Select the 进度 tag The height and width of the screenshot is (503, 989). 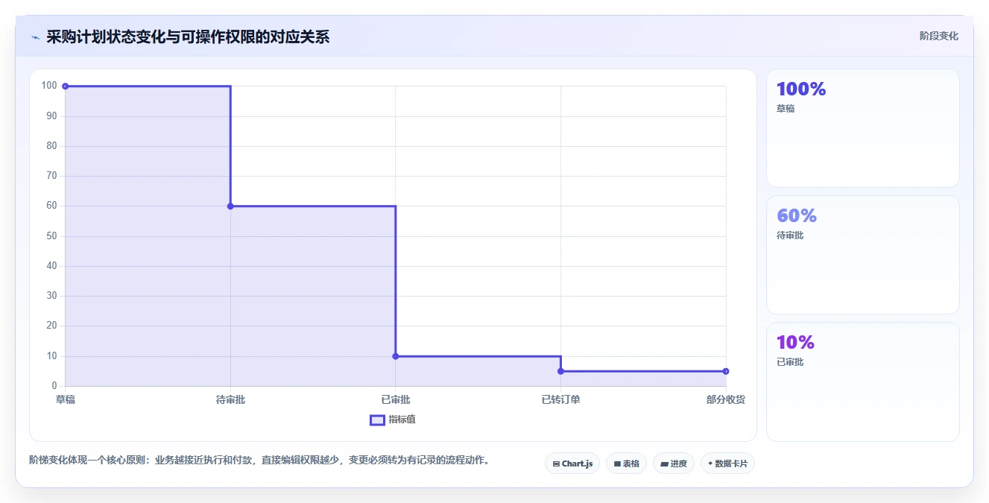pyautogui.click(x=674, y=464)
